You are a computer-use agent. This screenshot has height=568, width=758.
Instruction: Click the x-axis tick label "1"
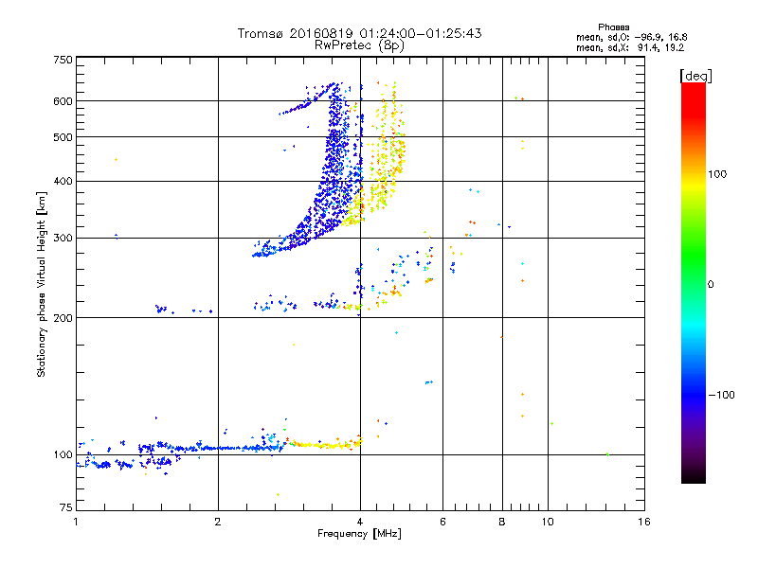click(76, 522)
